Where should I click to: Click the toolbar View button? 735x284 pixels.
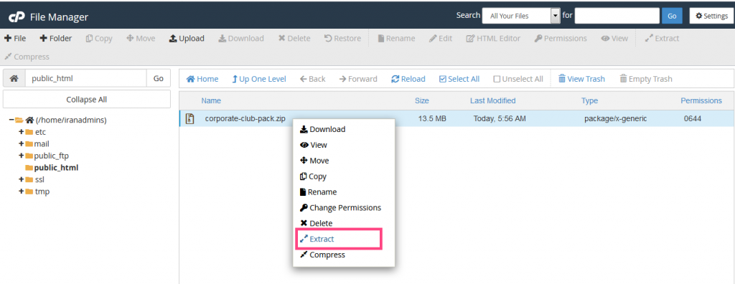pyautogui.click(x=614, y=39)
